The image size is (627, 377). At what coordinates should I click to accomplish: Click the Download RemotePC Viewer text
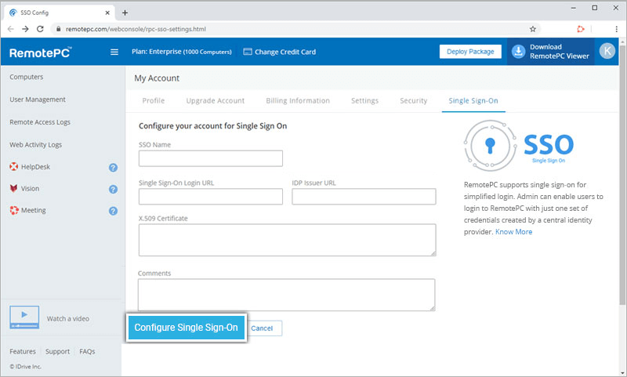click(x=560, y=52)
